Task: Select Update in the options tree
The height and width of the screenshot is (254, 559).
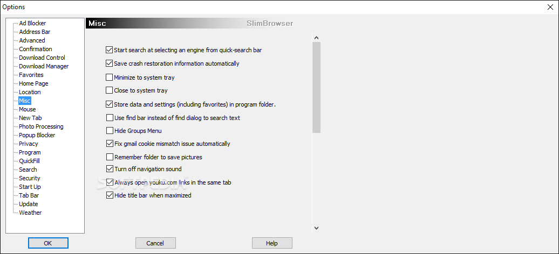Action: 29,204
